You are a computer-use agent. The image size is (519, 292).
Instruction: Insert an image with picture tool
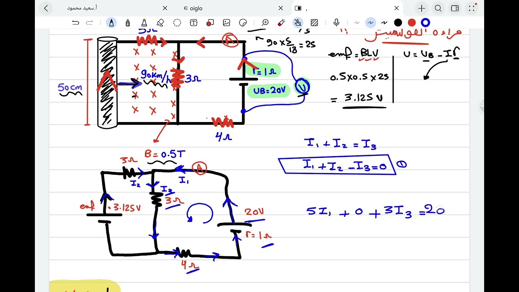pos(227,23)
